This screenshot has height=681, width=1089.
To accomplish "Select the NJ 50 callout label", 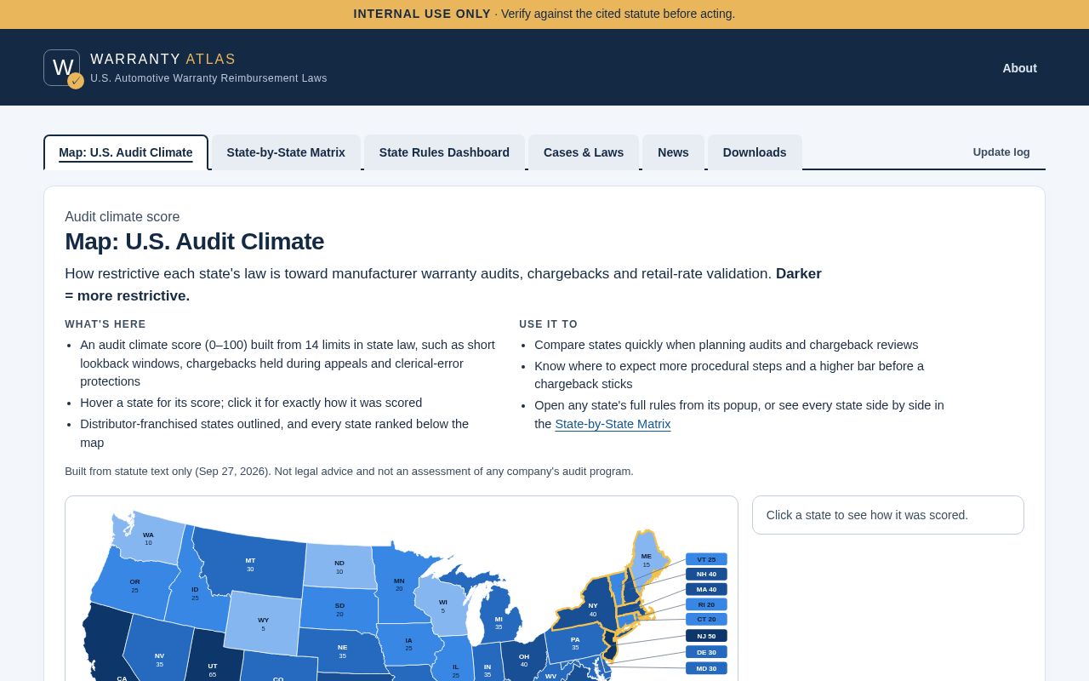I will click(x=706, y=636).
